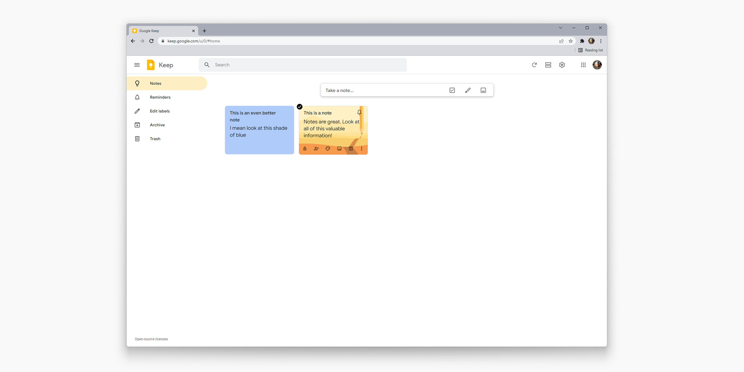The image size is (744, 372).
Task: Switch Keep to list view layout
Action: (548, 64)
